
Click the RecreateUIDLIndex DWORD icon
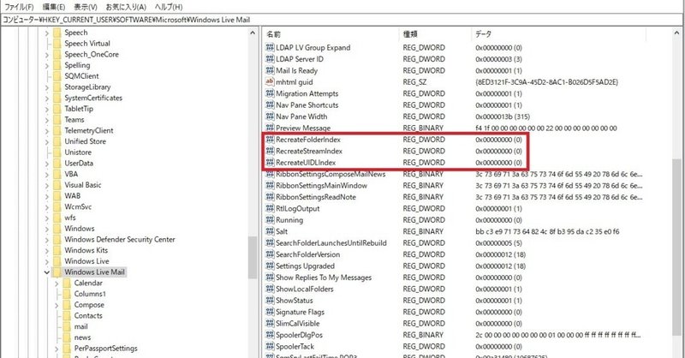tap(270, 162)
